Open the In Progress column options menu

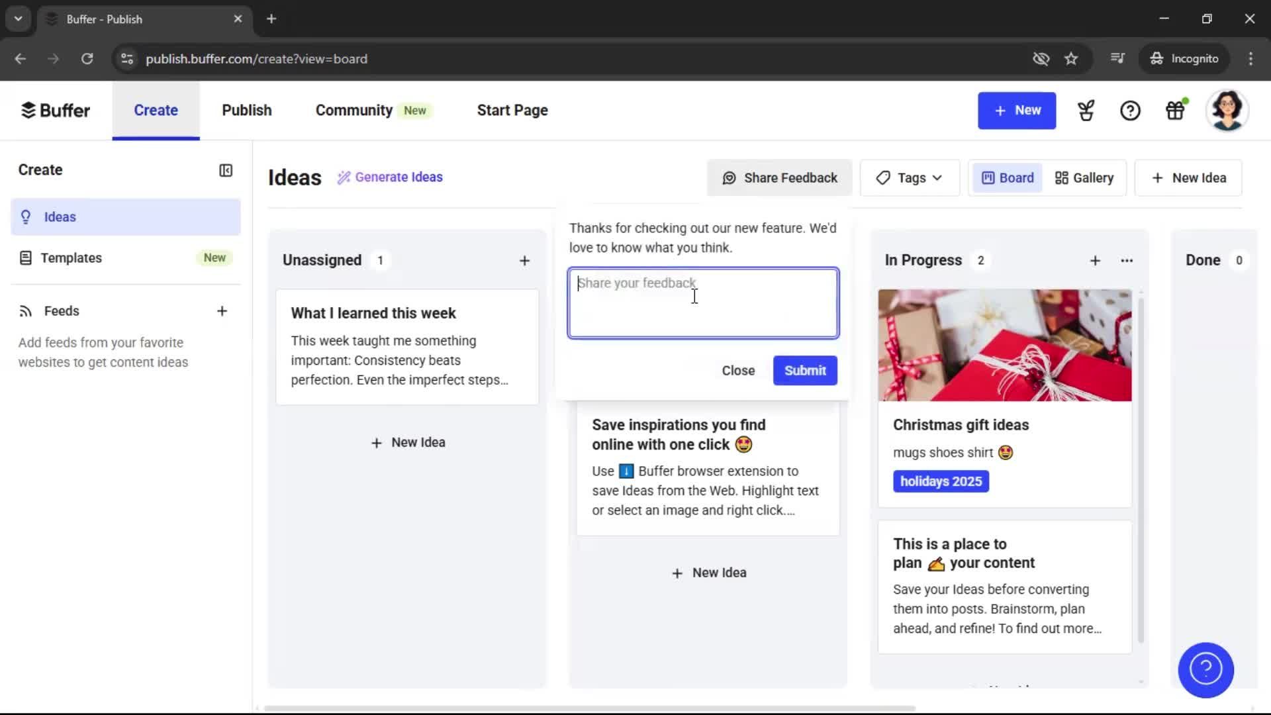(1127, 260)
